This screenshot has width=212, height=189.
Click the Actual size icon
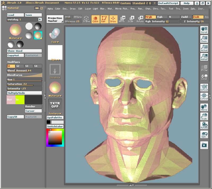pos(204,48)
